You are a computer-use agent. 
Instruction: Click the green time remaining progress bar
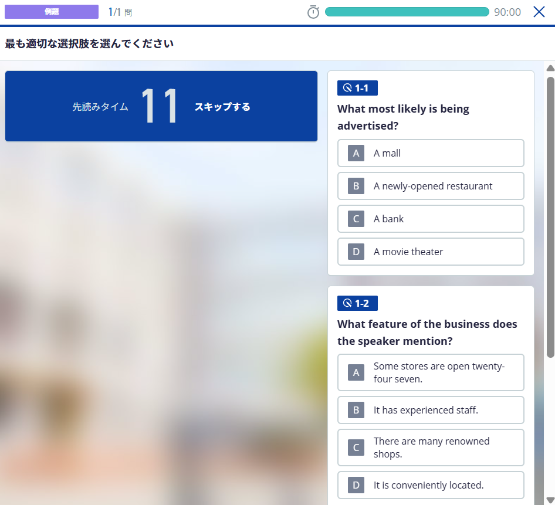(x=407, y=12)
